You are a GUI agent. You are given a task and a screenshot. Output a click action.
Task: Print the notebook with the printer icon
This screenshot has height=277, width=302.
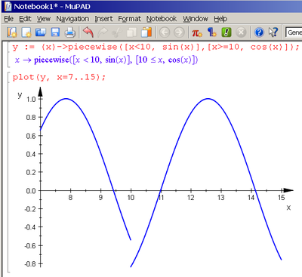click(x=69, y=32)
